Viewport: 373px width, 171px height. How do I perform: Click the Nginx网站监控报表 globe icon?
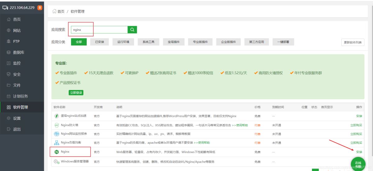[57, 134]
